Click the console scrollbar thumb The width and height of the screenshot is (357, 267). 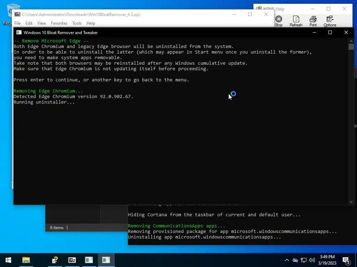[351, 47]
